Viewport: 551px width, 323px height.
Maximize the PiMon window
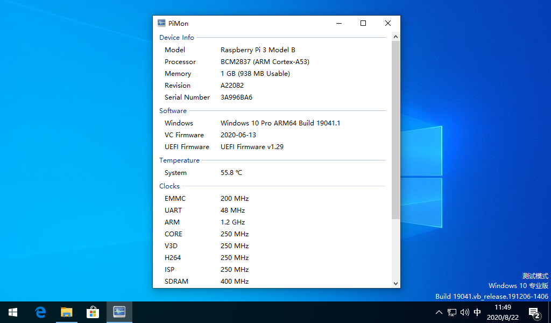pyautogui.click(x=363, y=23)
